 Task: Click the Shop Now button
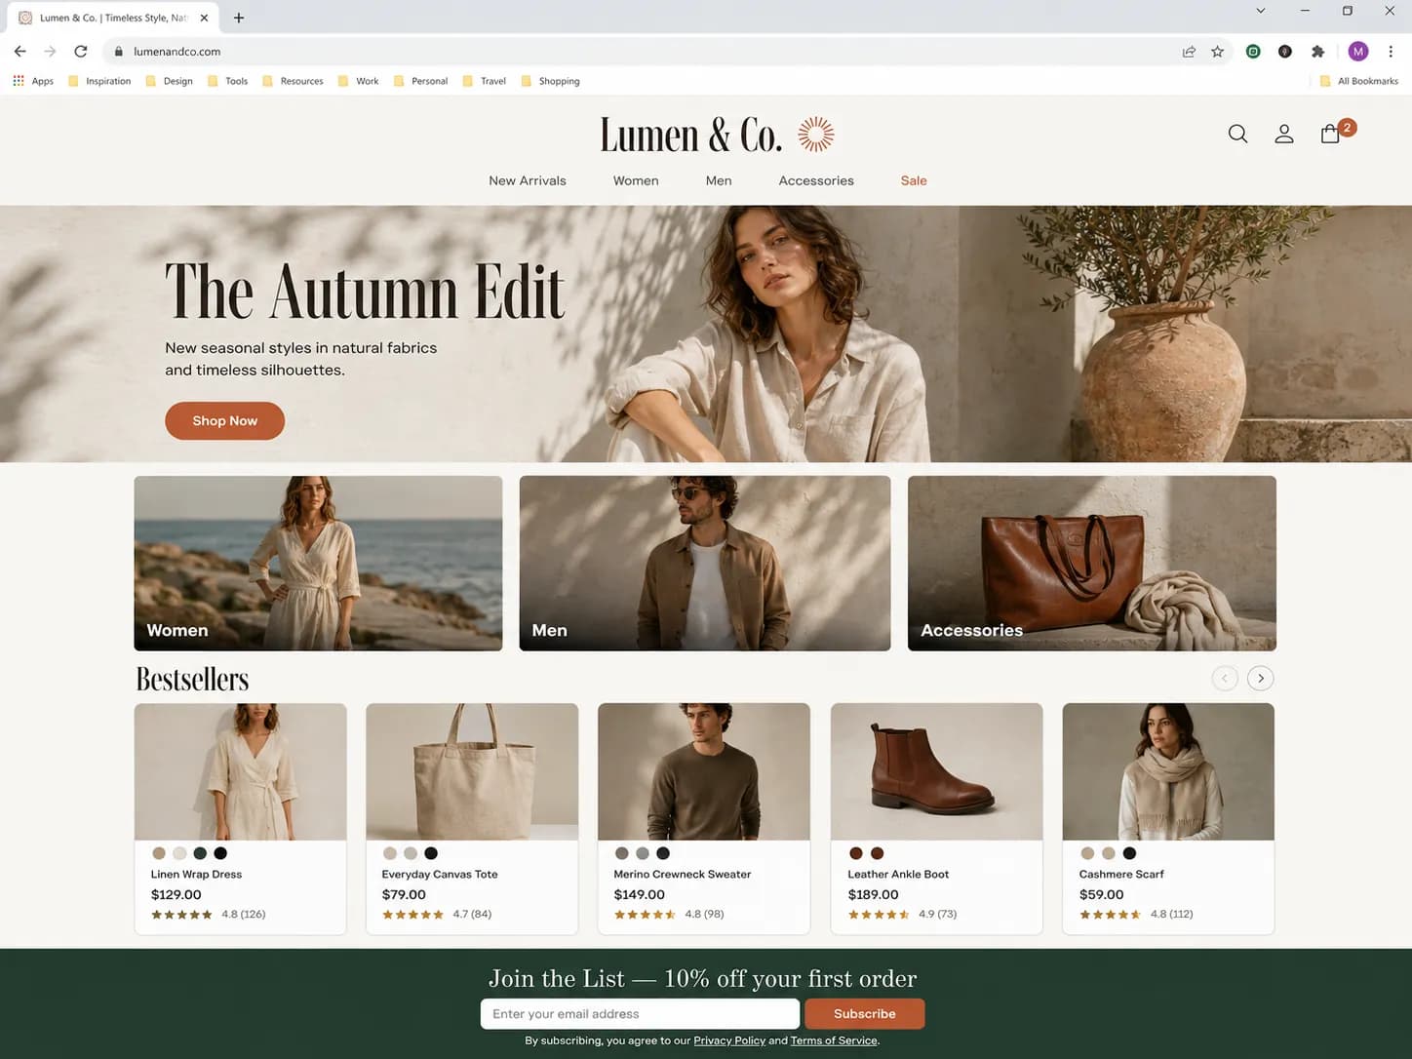tap(224, 420)
